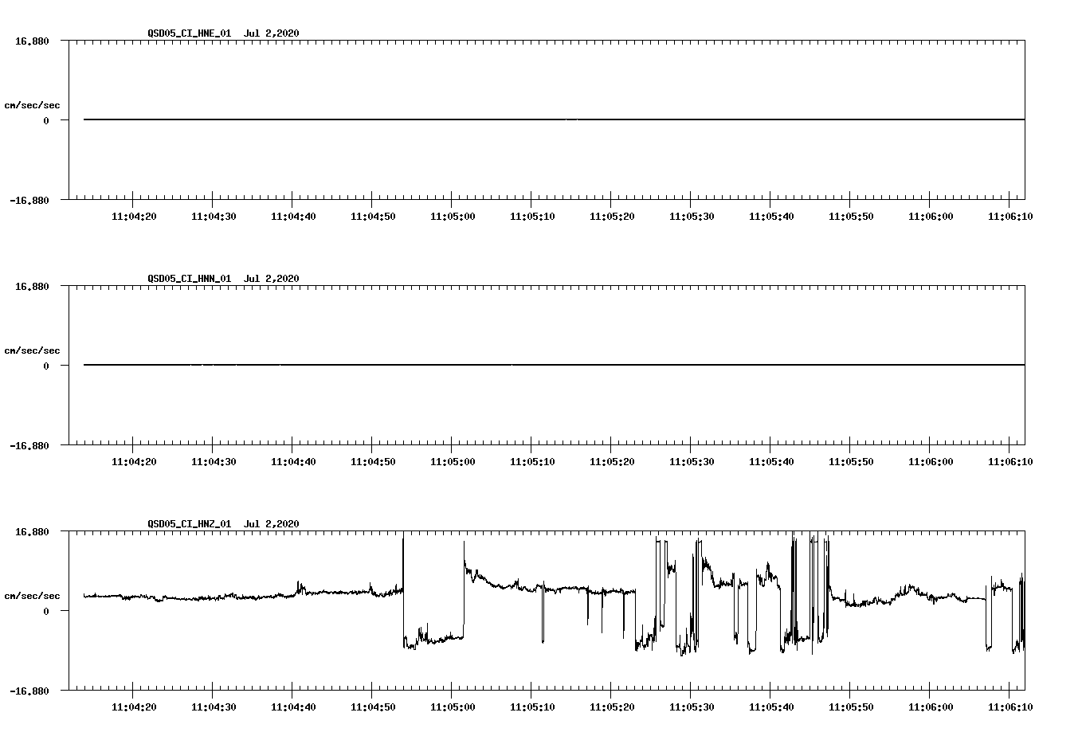The height and width of the screenshot is (736, 1082).
Task: Click the QSD05_CI_HNN_01 Jul 2,2020 title
Action: pyautogui.click(x=223, y=279)
